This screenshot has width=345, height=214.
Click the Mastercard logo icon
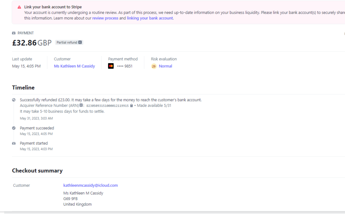pos(111,66)
